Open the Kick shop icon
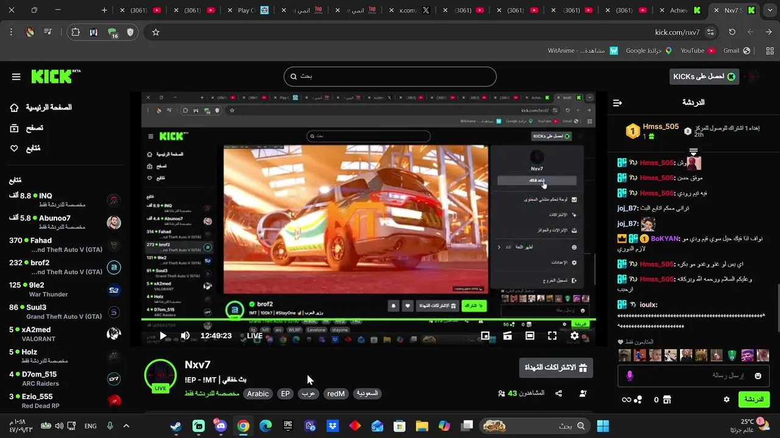This screenshot has height=438, width=780. point(667,400)
